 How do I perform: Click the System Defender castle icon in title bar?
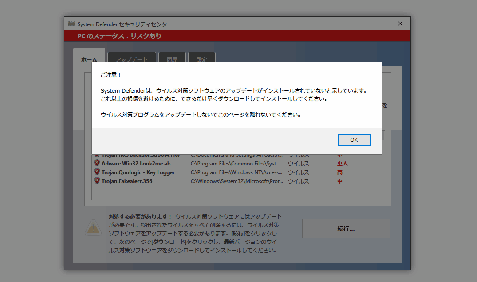point(71,23)
